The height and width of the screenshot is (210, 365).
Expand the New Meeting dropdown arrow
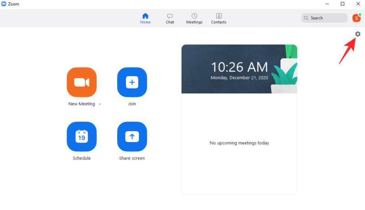99,104
